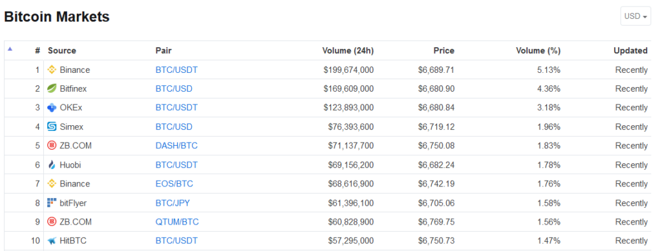Click the Huobi source name
The width and height of the screenshot is (662, 251).
(x=70, y=165)
